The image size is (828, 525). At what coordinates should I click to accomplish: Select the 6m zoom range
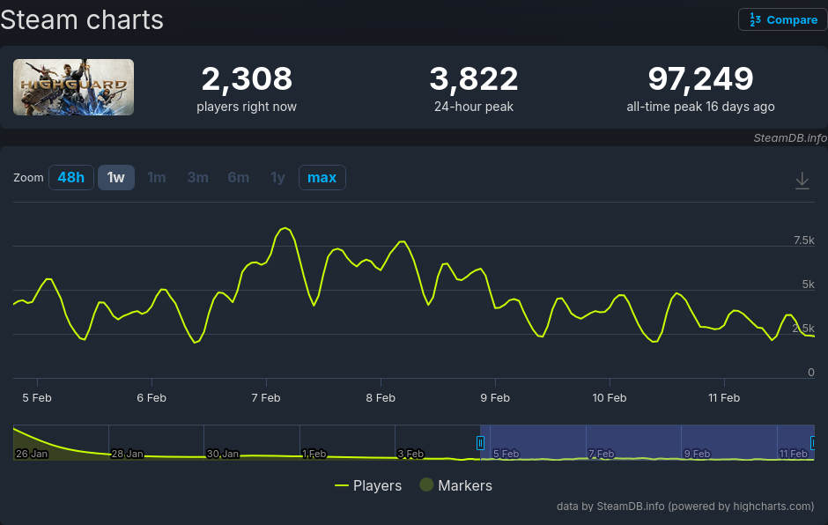238,177
